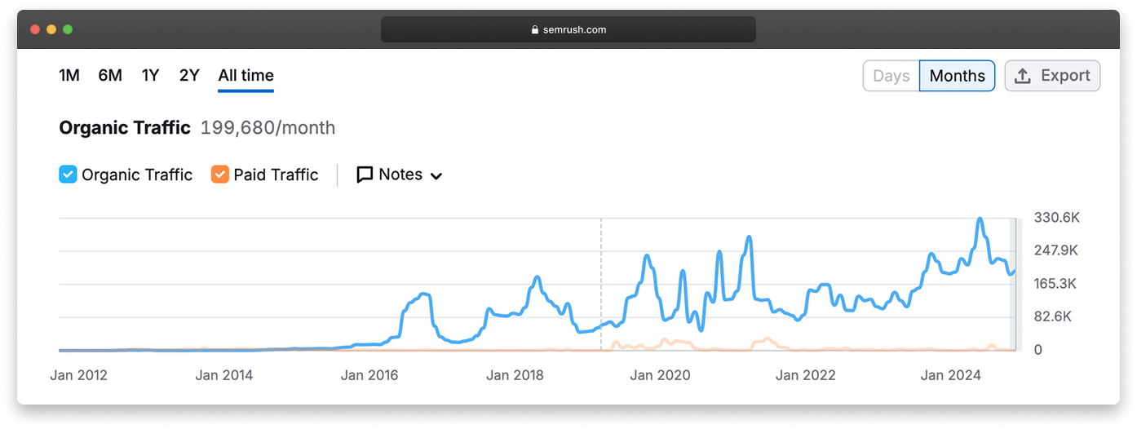Select the 2Y time range
Viewport: 1137px width, 429px height.
pyautogui.click(x=189, y=75)
